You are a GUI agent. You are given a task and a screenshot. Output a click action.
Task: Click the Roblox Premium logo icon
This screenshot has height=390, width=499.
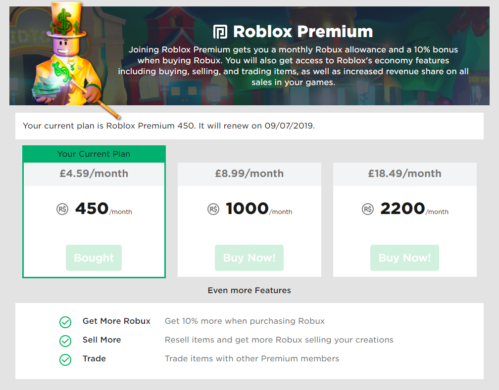pyautogui.click(x=220, y=32)
